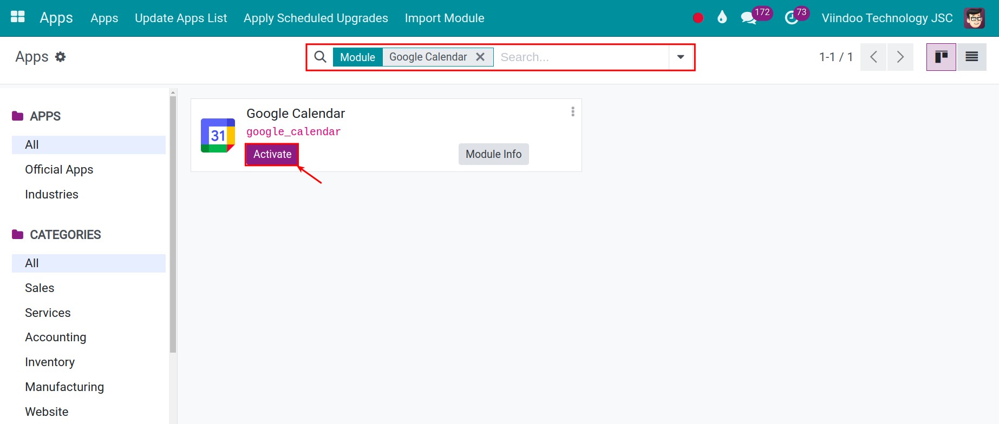
Task: Click the 1-1 / 1 pager counter
Action: [836, 57]
